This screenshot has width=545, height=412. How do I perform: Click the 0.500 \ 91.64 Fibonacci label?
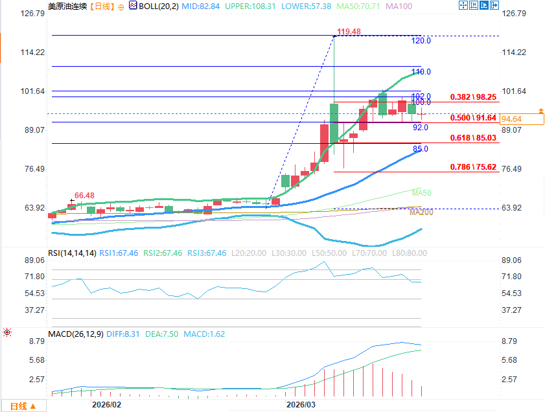[x=473, y=118]
